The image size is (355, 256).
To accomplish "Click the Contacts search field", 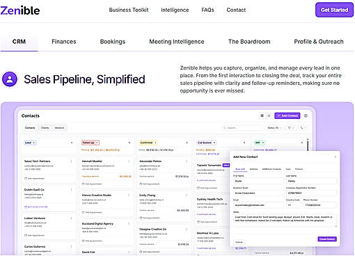I will tap(242, 128).
